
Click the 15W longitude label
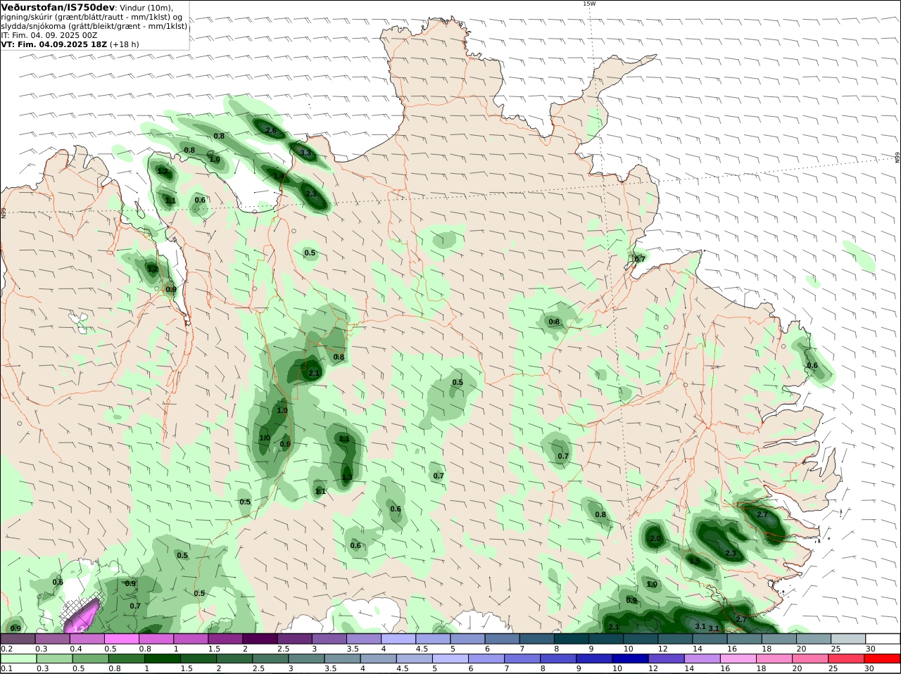click(x=588, y=4)
